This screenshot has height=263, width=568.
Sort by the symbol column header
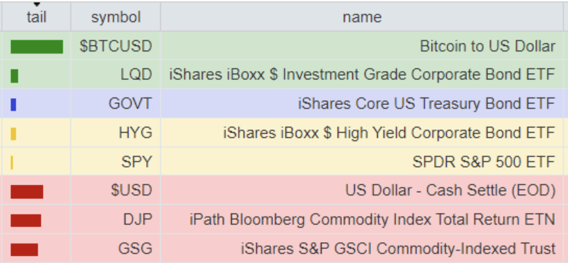pyautogui.click(x=116, y=17)
